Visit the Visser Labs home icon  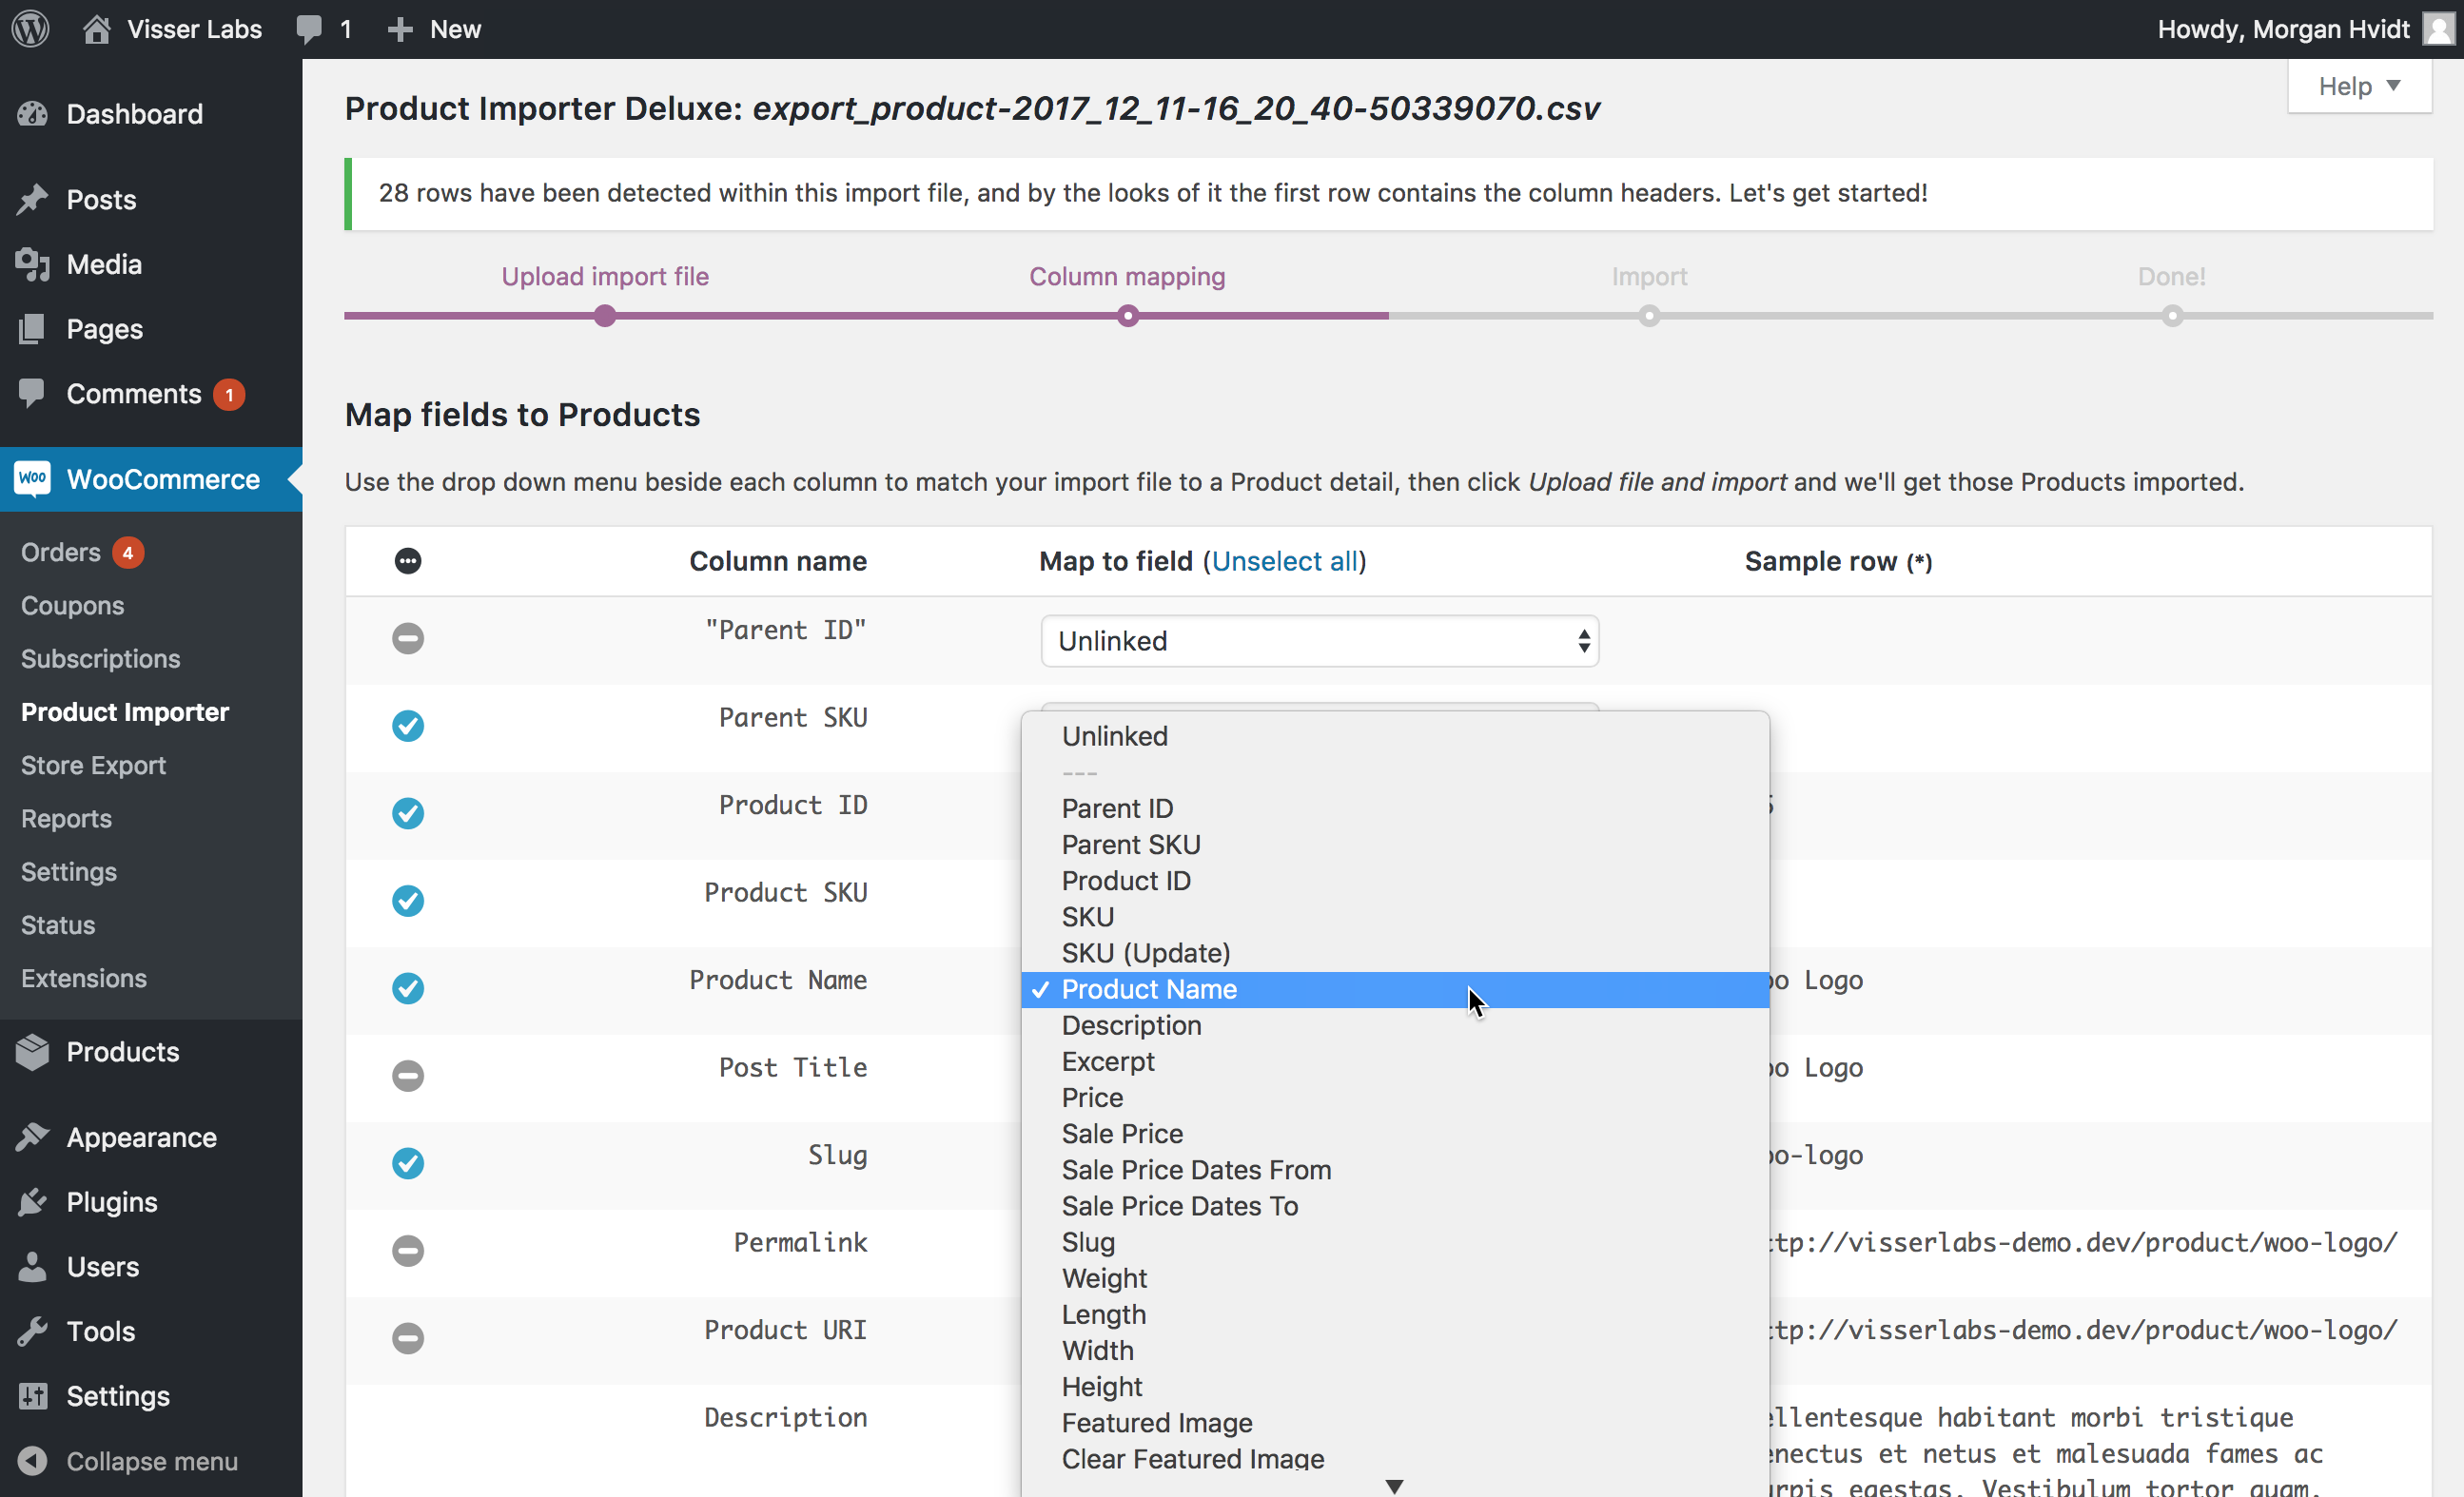(96, 29)
